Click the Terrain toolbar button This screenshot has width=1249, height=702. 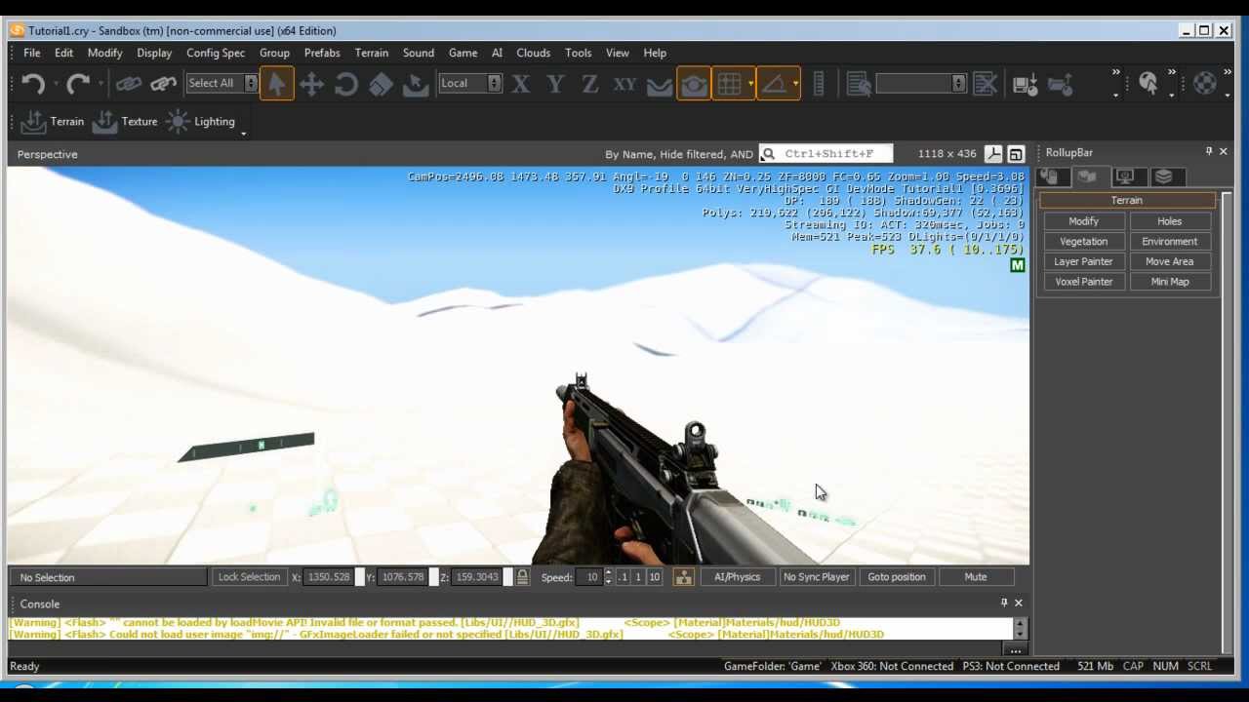coord(53,122)
